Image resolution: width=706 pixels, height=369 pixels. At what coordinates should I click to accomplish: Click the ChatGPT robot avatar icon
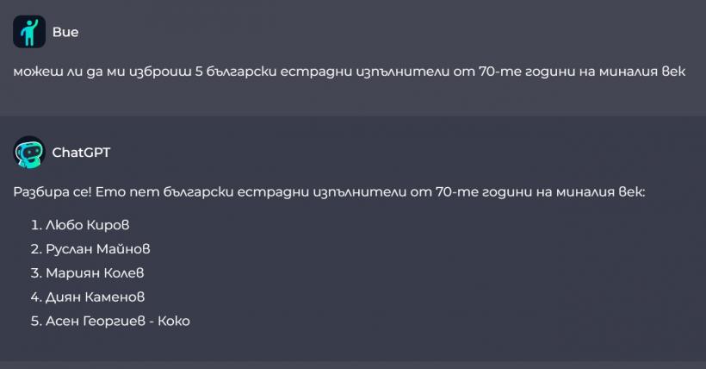29,153
